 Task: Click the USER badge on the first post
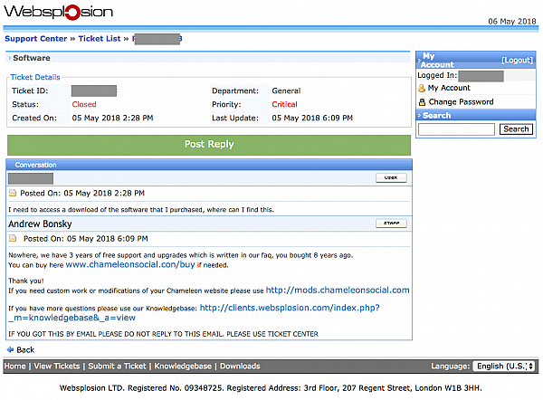pyautogui.click(x=391, y=178)
